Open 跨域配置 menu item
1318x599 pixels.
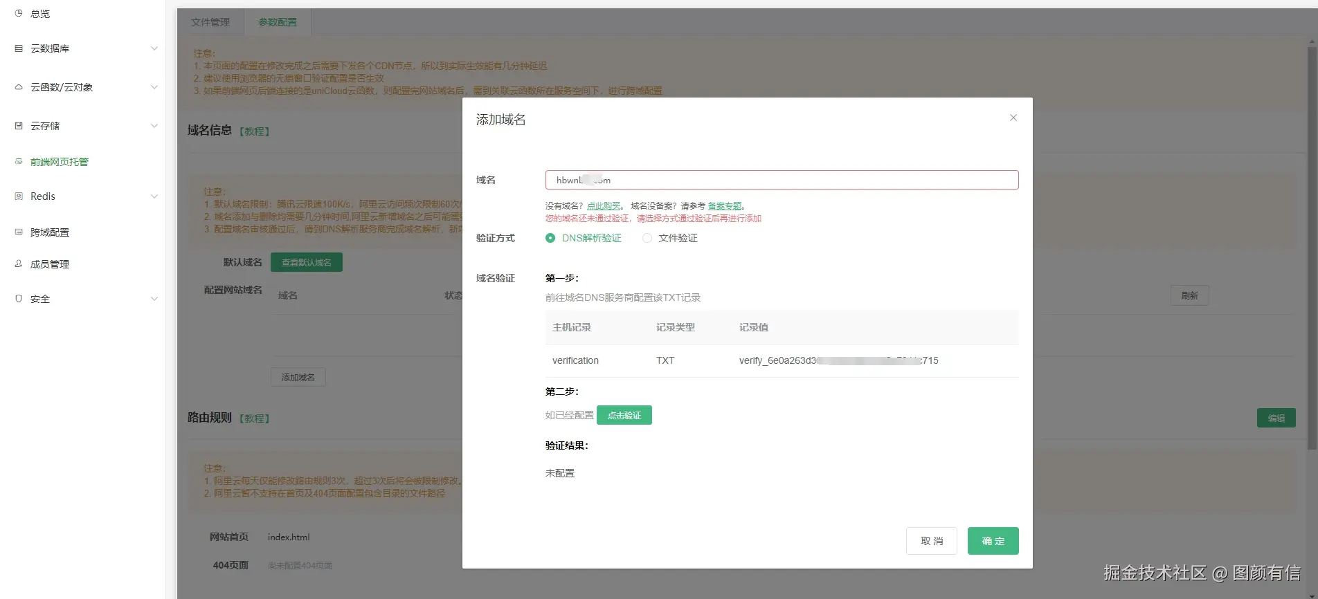point(50,232)
